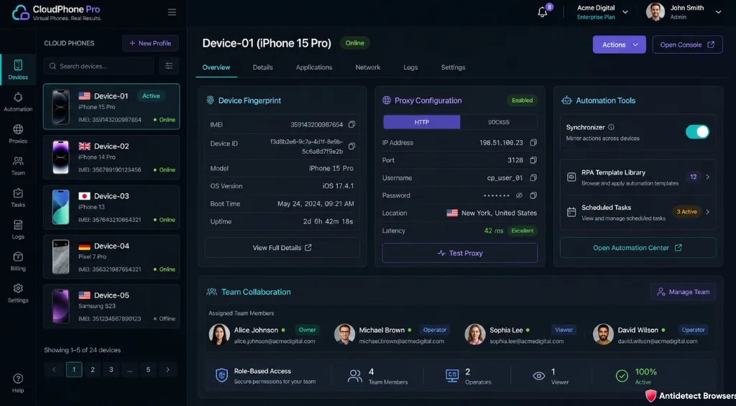Click the hamburger menu icon
The height and width of the screenshot is (406, 736).
click(x=172, y=12)
